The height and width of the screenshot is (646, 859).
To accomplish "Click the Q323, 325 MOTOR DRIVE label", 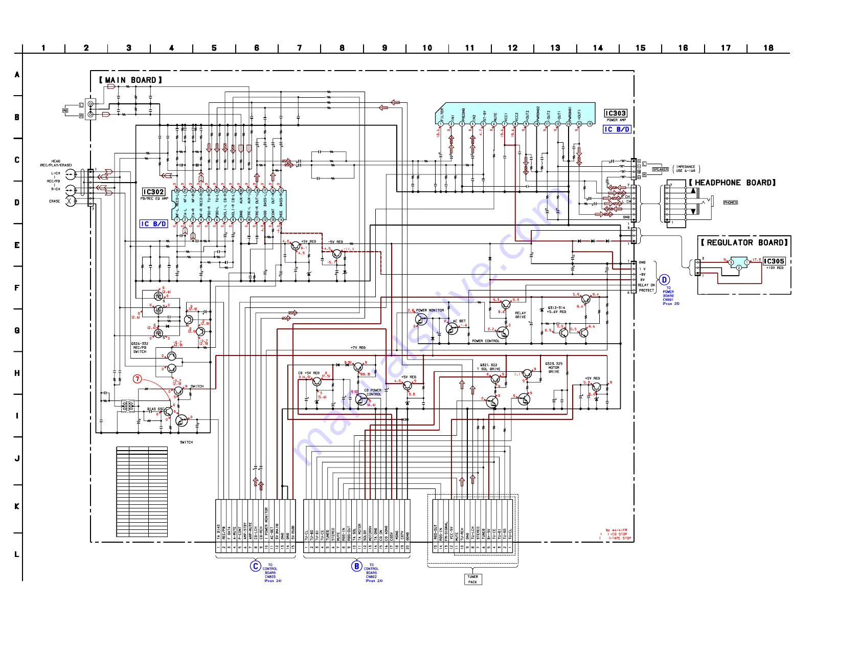I will (554, 368).
